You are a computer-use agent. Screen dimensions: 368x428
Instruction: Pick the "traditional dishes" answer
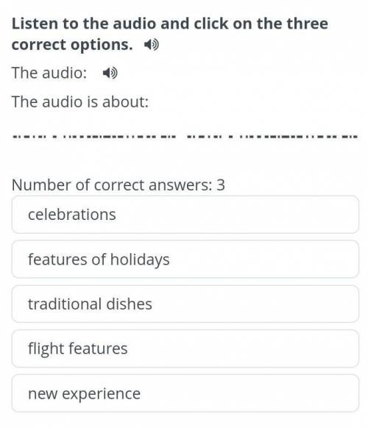(x=185, y=304)
